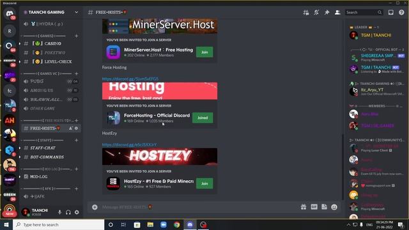Add channel to GAMES VC category
The image size is (409, 230).
[x=77, y=73]
